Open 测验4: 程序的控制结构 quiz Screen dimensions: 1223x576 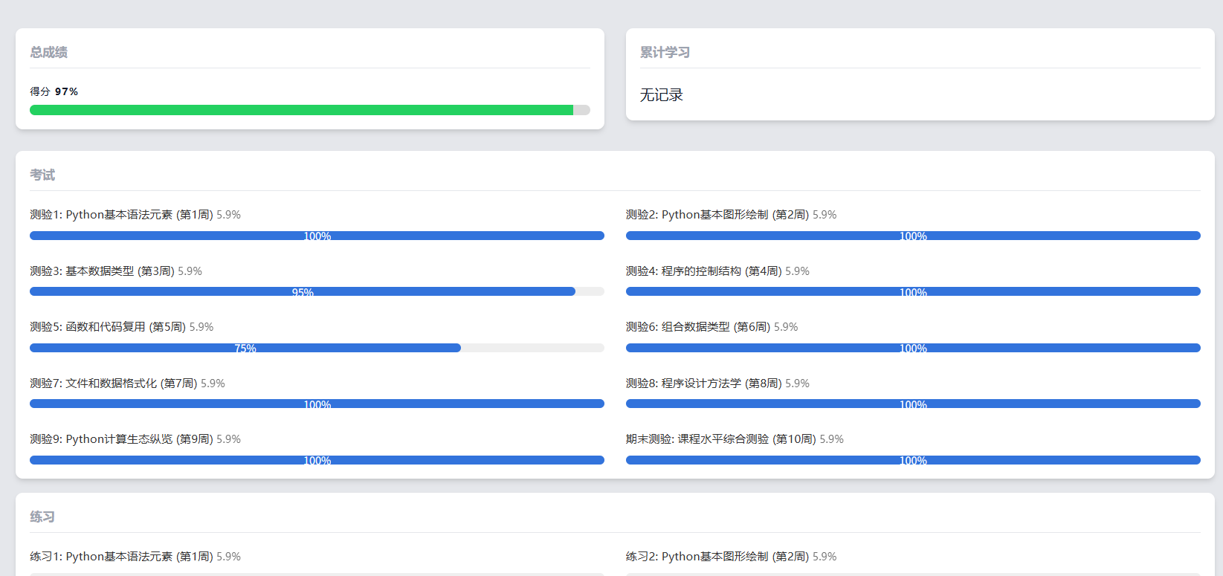pyautogui.click(x=703, y=271)
